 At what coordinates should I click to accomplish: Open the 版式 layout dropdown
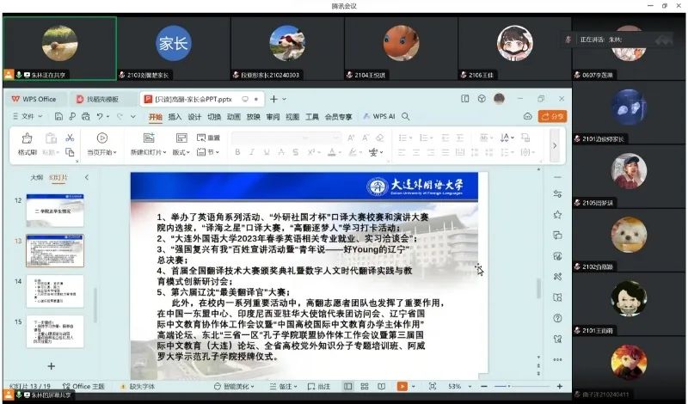(x=181, y=152)
